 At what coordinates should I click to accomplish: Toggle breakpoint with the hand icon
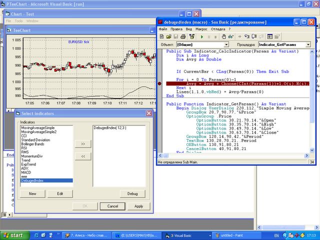coord(224,36)
